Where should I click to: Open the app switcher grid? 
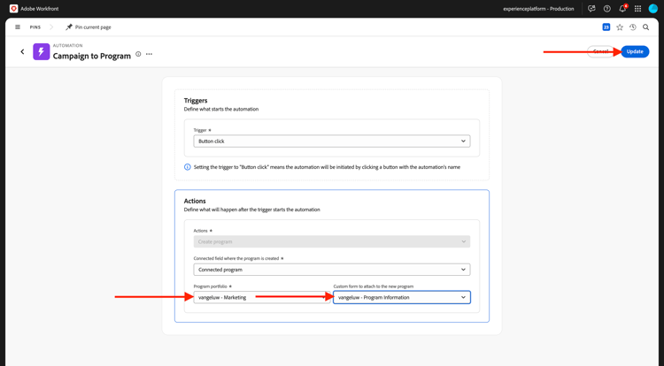(637, 9)
